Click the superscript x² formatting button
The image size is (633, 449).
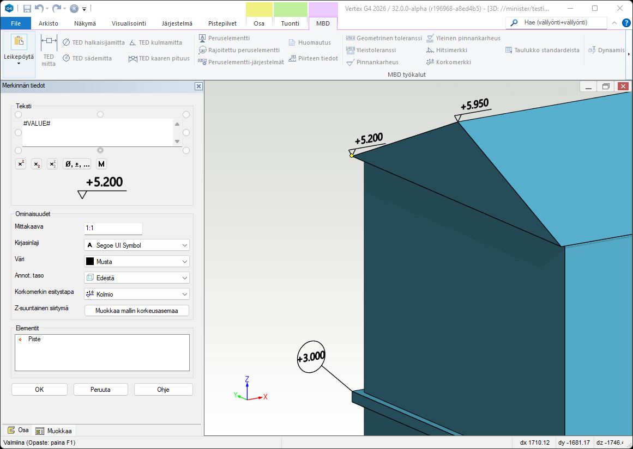(x=21, y=164)
